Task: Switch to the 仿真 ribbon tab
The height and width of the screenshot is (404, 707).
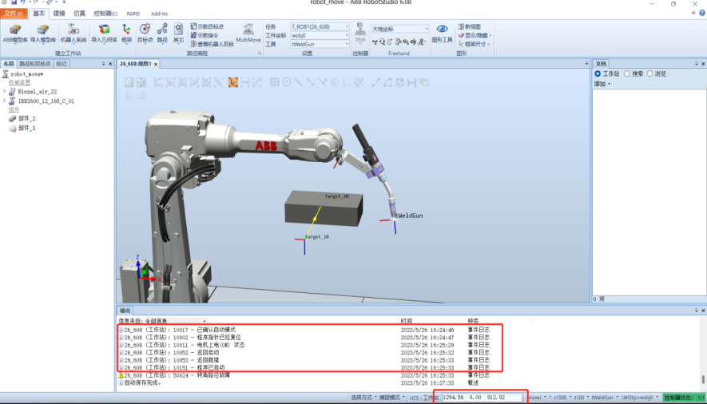Action: pyautogui.click(x=79, y=14)
